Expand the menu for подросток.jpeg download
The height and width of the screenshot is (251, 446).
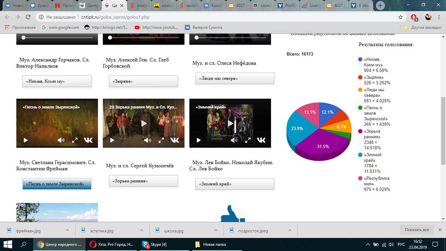[x=290, y=230]
